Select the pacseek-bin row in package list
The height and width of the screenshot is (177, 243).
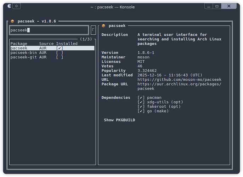pyautogui.click(x=52, y=53)
